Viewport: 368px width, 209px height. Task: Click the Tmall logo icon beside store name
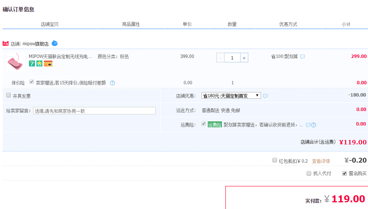coord(6,43)
